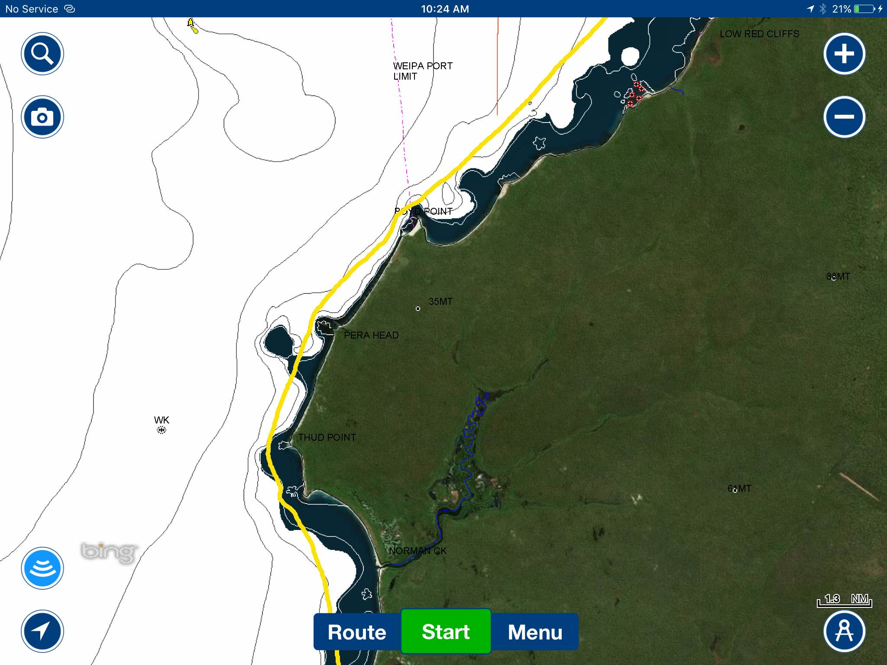Tap the Thud Point label
This screenshot has height=665, width=887.
[x=327, y=437]
